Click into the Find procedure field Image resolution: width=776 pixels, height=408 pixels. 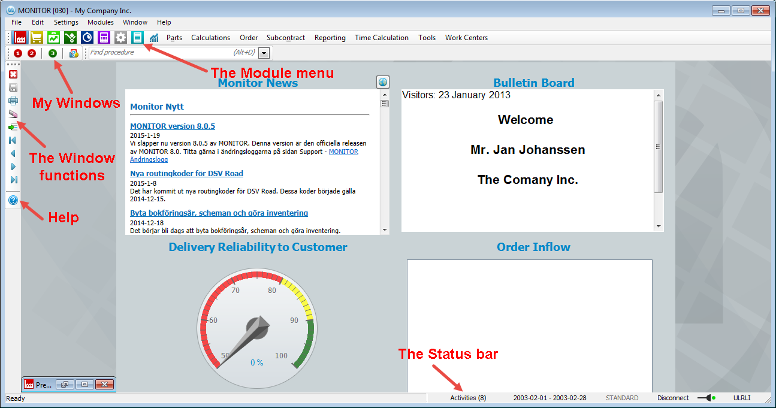click(174, 53)
